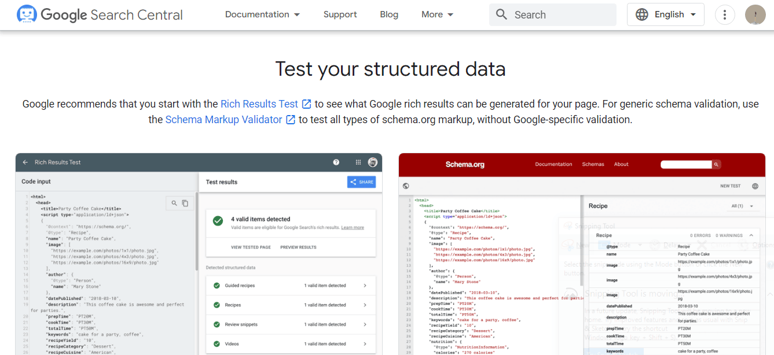Open the English language selector
The height and width of the screenshot is (355, 774).
click(666, 14)
